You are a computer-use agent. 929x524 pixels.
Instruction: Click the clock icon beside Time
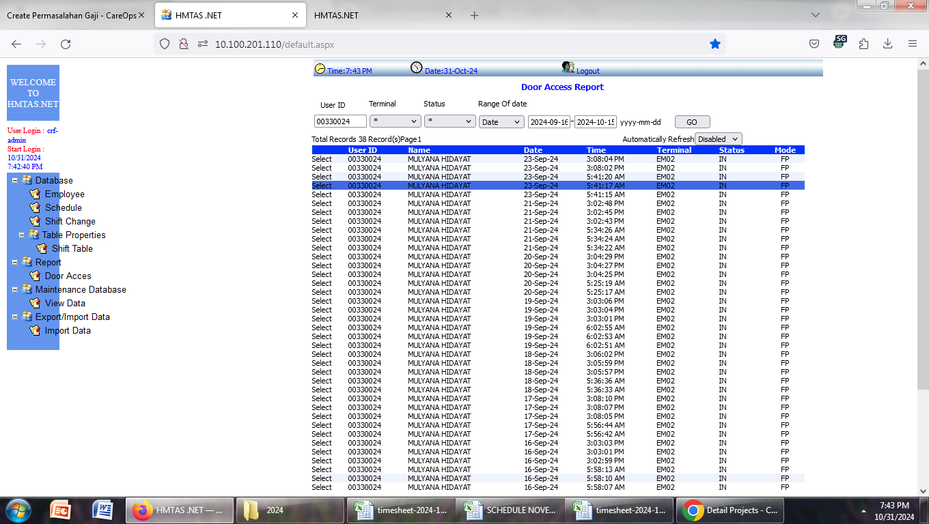tap(320, 68)
